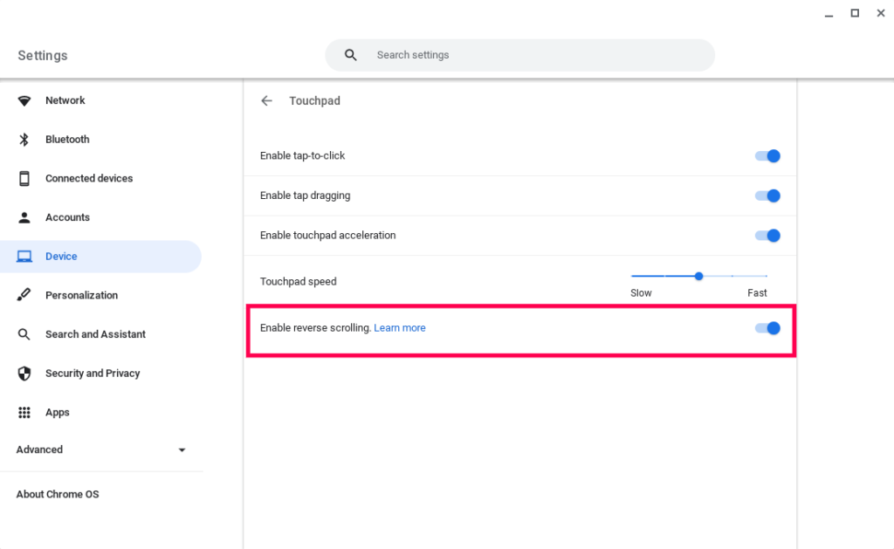Set touchpad speed to fastest end
894x549 pixels.
[x=767, y=276]
